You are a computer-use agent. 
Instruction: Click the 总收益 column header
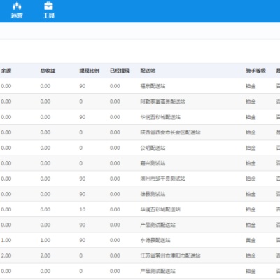(48, 71)
